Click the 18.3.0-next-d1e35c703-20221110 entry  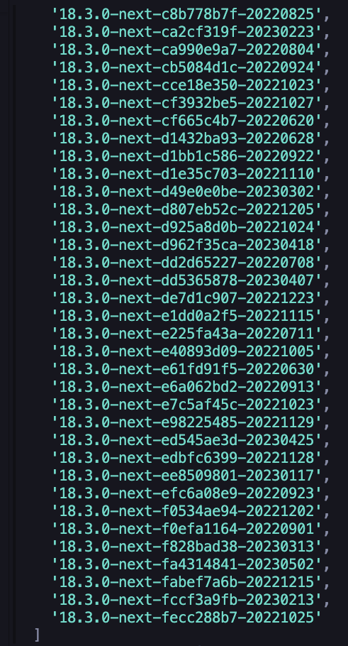pyautogui.click(x=186, y=173)
